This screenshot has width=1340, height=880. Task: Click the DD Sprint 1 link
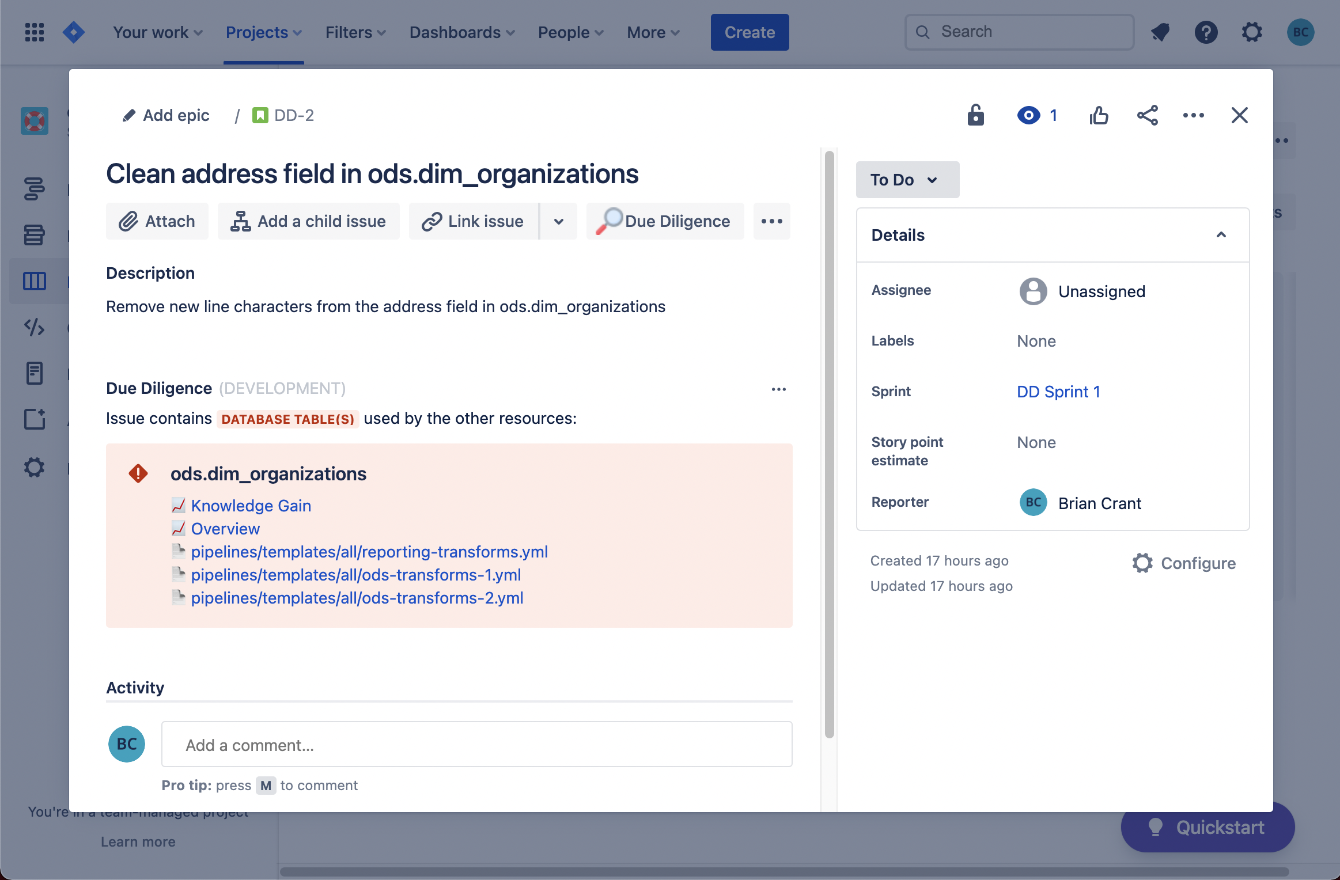(x=1058, y=392)
